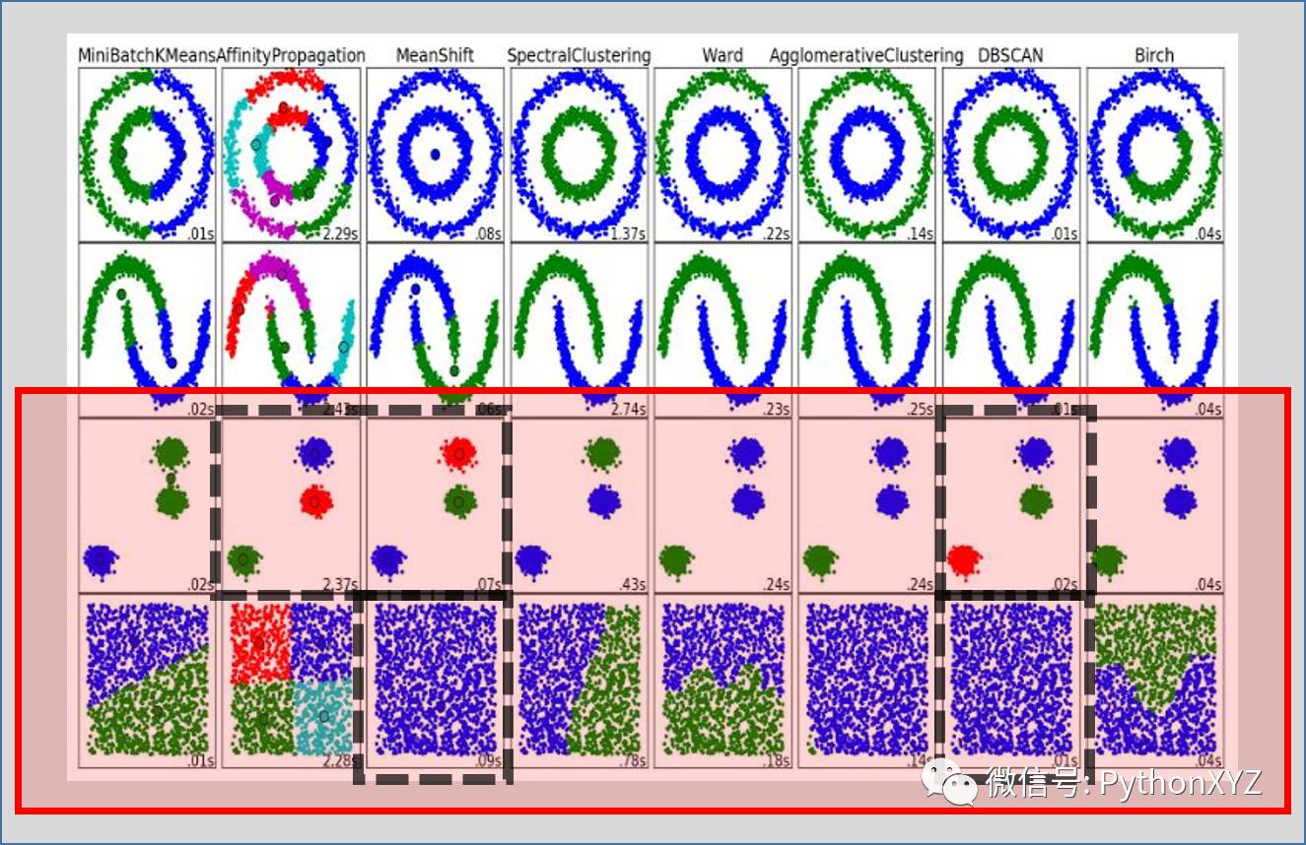Click the .07s runtime label
1306x845 pixels.
tap(489, 584)
